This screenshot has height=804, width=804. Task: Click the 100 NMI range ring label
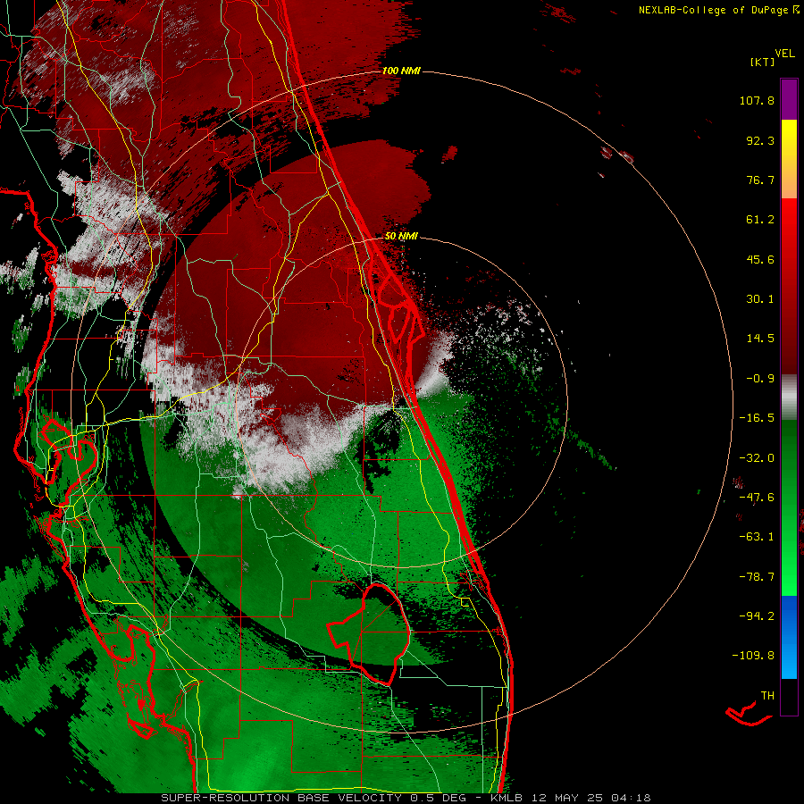tap(401, 71)
